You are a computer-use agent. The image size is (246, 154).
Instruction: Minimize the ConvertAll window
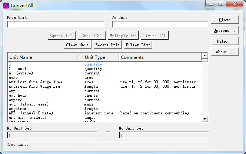(211, 4)
